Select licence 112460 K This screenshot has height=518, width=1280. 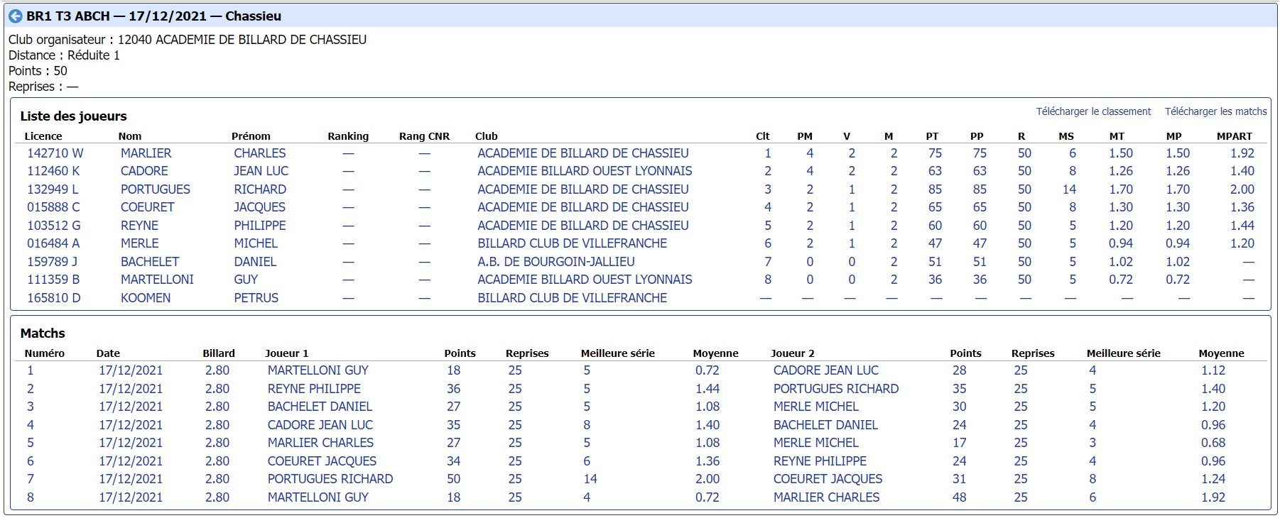click(53, 171)
